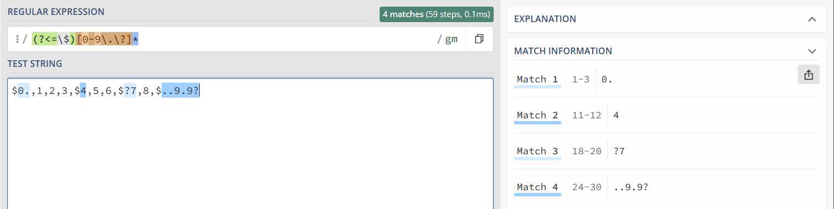834x209 pixels.
Task: Click the 4 matches status badge
Action: point(436,14)
